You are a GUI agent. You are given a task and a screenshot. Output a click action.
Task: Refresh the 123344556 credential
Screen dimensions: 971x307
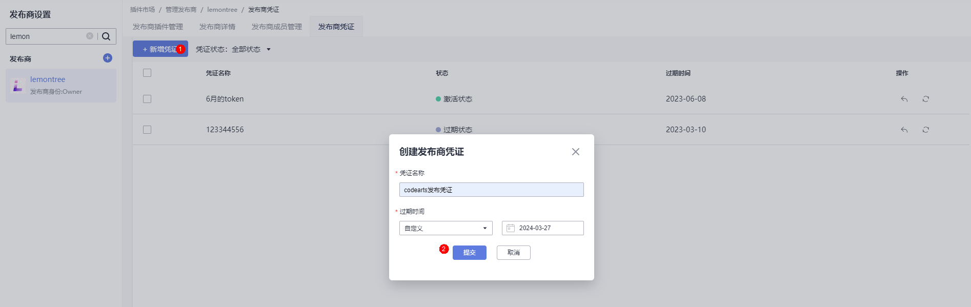click(925, 130)
